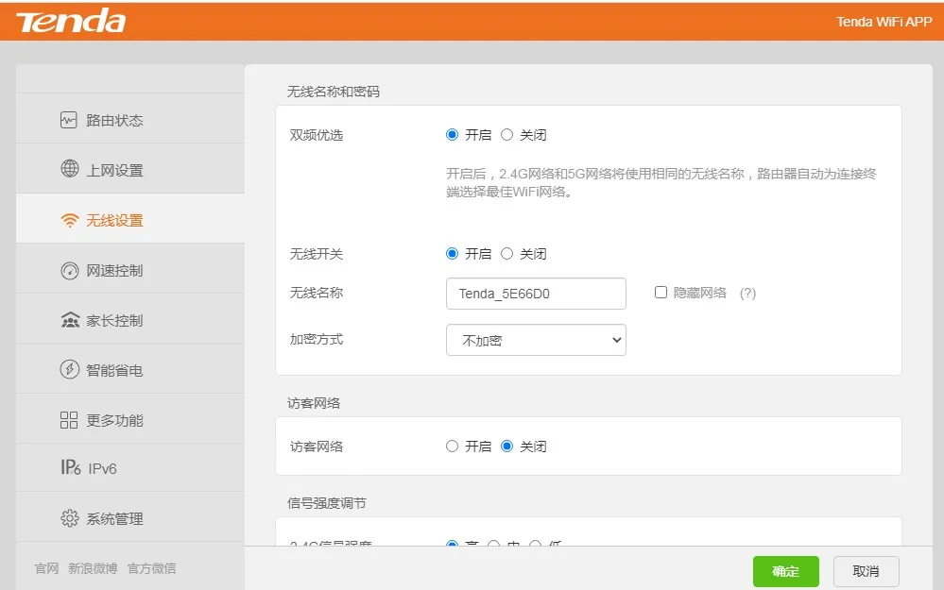Image resolution: width=944 pixels, height=590 pixels.
Task: Go to 家长控制 page
Action: tap(130, 318)
